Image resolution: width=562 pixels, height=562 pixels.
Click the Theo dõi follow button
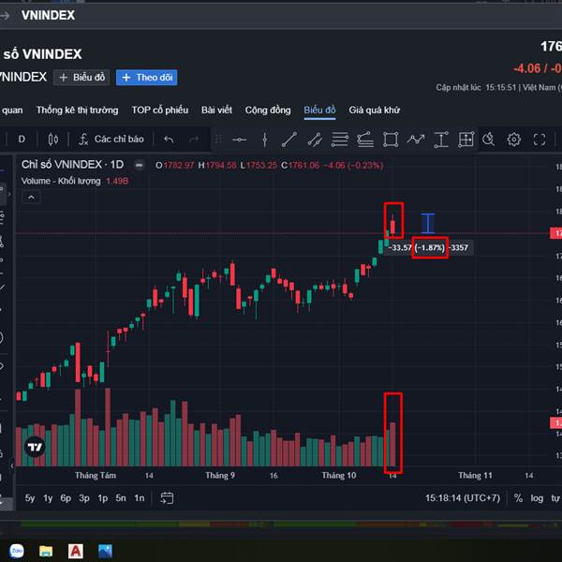147,78
